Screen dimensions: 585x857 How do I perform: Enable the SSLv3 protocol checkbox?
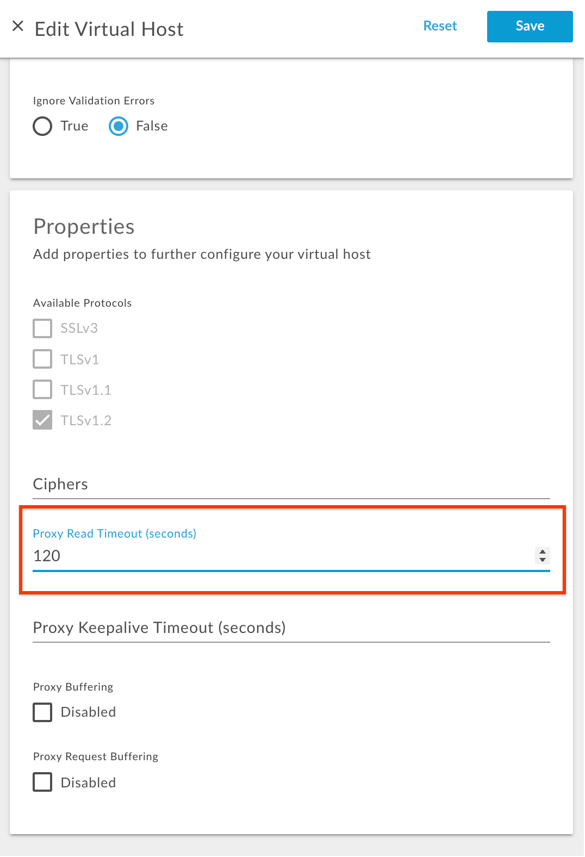pyautogui.click(x=42, y=328)
